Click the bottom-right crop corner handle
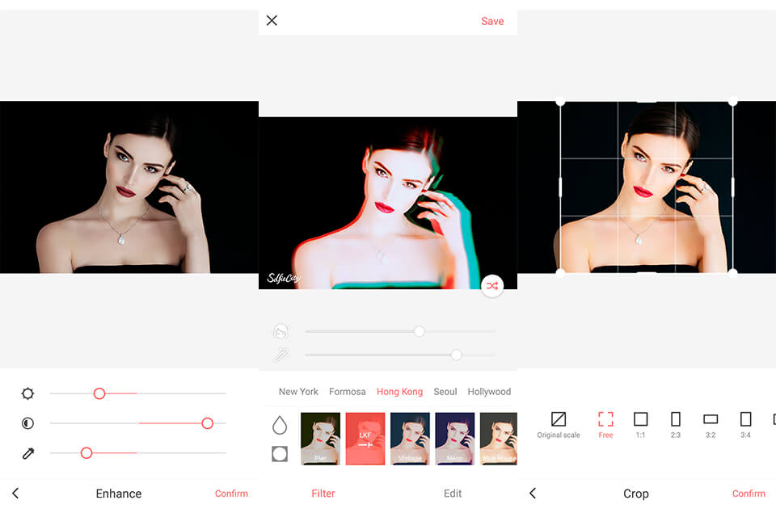 click(x=733, y=272)
